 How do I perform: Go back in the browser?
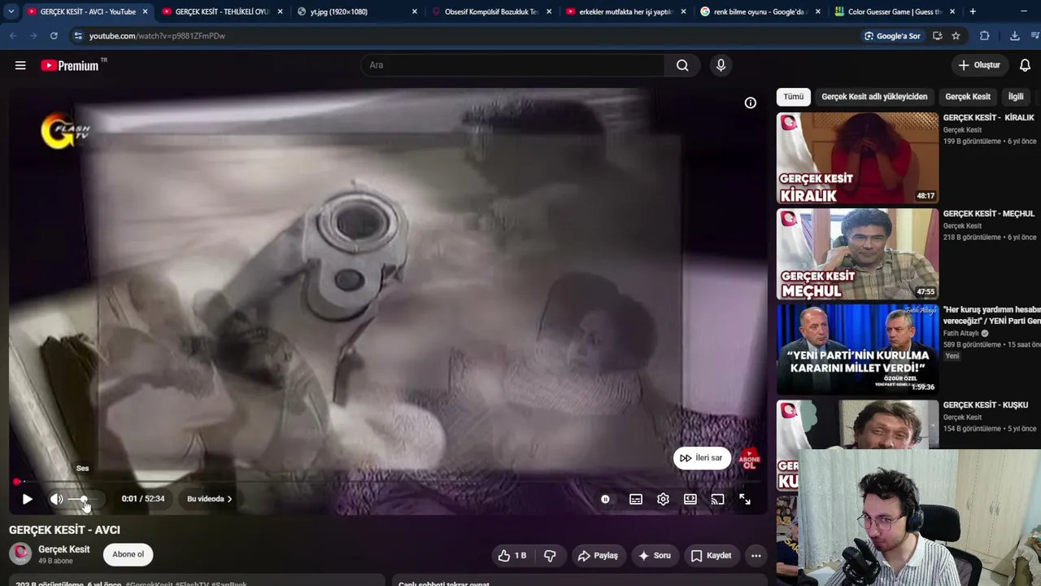click(x=13, y=36)
